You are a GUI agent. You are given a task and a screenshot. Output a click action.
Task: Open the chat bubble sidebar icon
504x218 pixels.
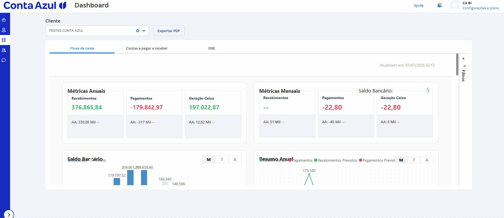coord(4,60)
